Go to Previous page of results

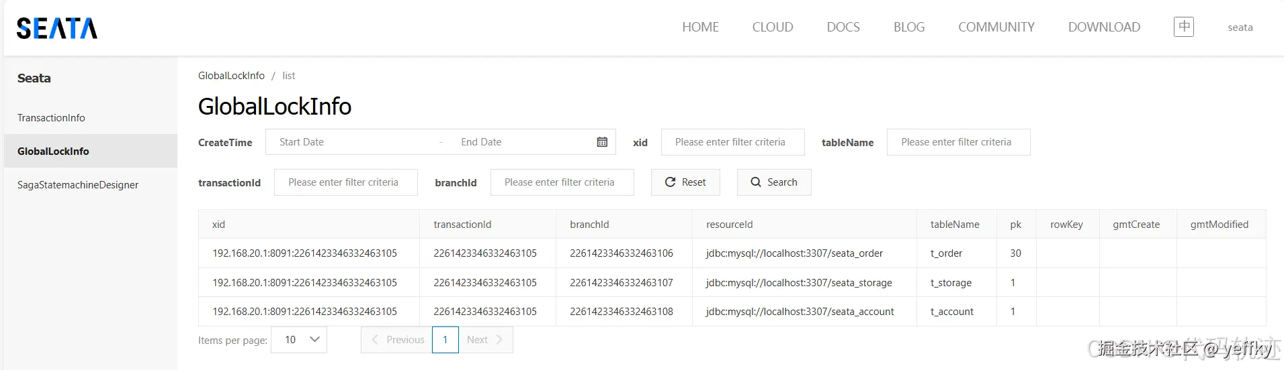[397, 340]
